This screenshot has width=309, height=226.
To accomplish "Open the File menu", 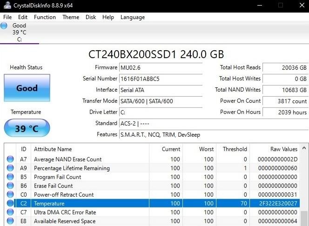I will click(x=7, y=17).
